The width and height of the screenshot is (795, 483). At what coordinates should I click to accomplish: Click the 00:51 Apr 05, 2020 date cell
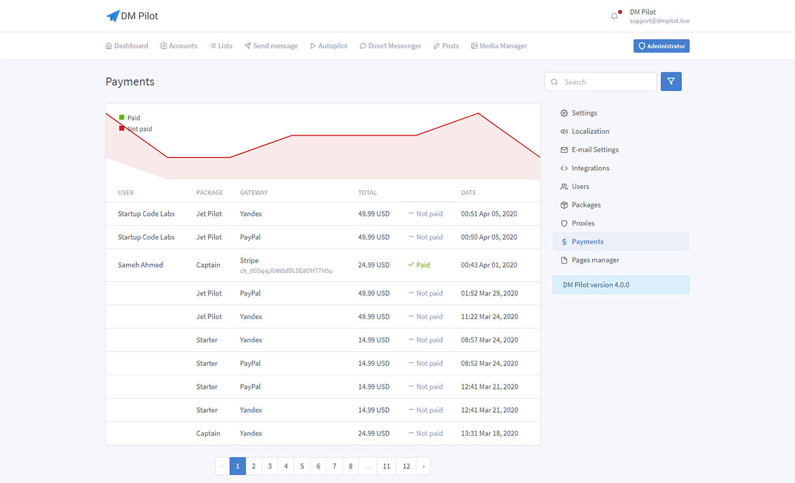click(x=489, y=214)
